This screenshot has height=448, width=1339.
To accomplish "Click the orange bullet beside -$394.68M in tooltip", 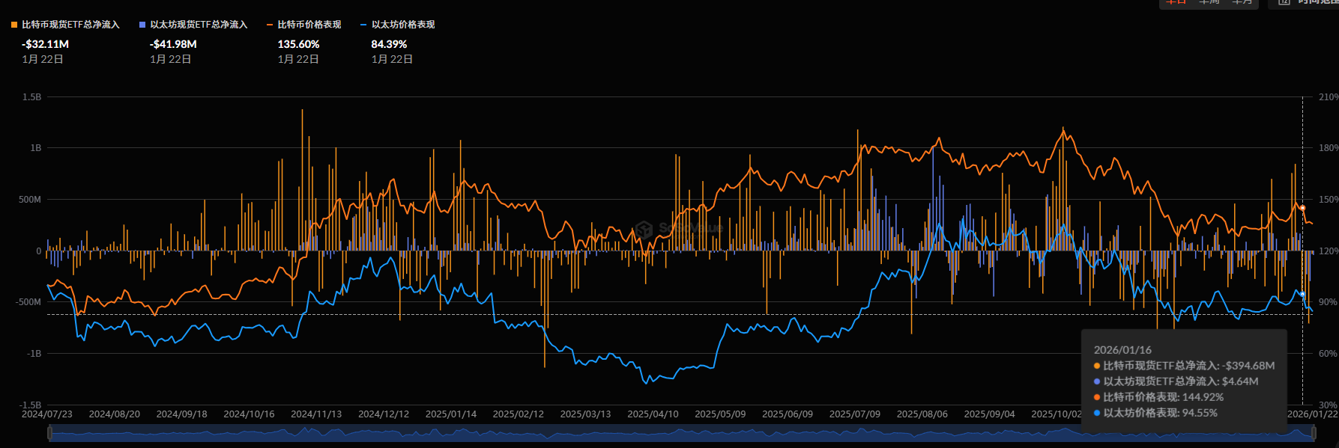I will pyautogui.click(x=1097, y=366).
